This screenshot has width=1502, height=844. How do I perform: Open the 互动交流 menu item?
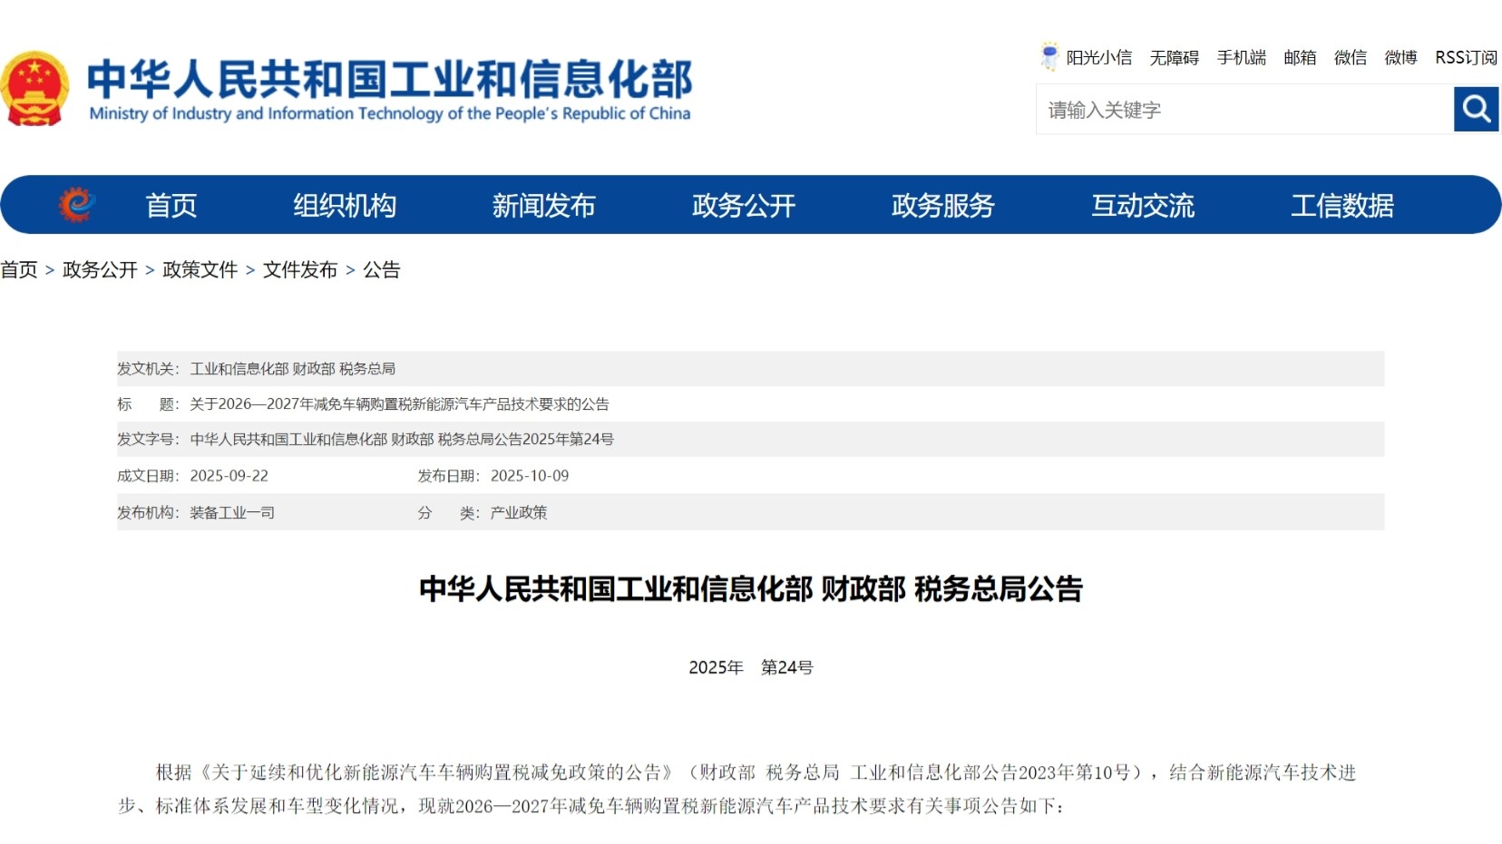point(1142,206)
